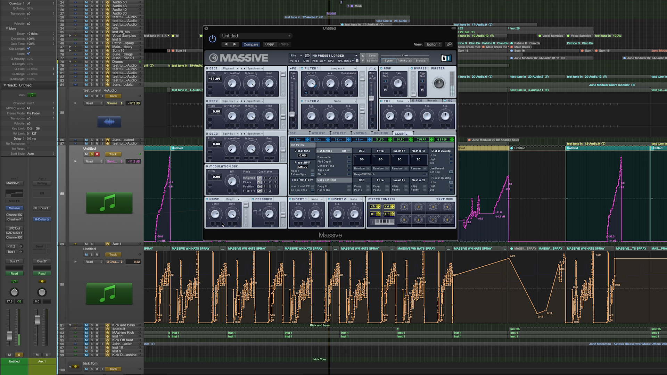Click the audio waveform icon on track 85
The image size is (667, 375).
coord(109,122)
